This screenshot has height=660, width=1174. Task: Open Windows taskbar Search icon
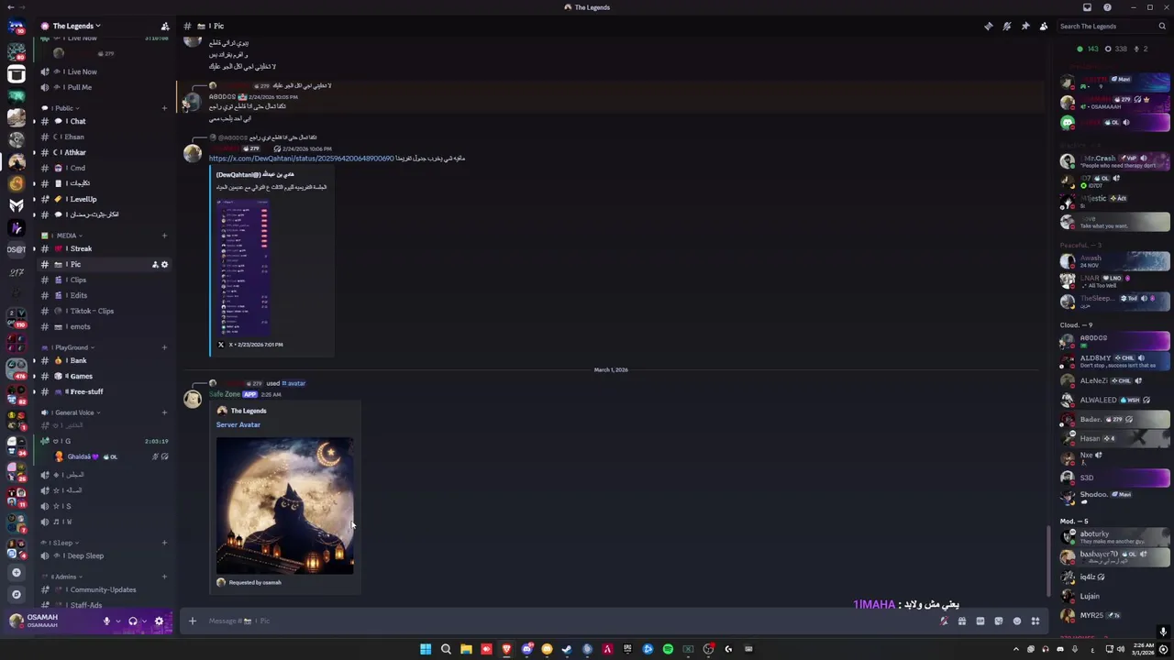click(446, 649)
